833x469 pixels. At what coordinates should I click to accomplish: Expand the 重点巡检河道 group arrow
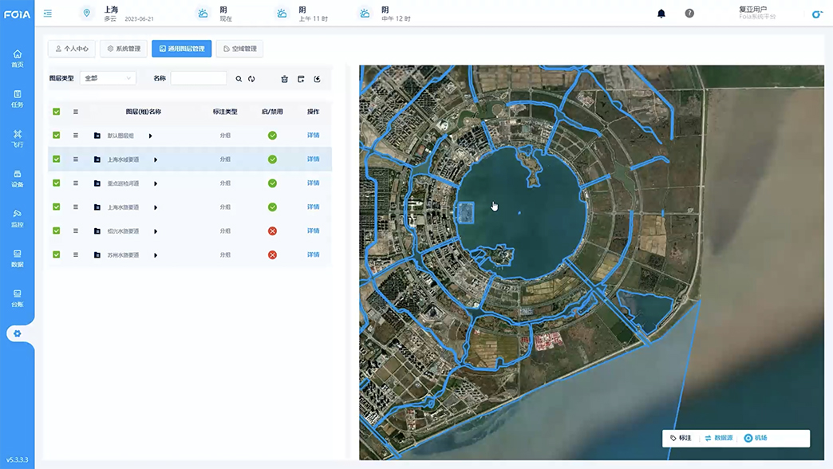pos(156,183)
